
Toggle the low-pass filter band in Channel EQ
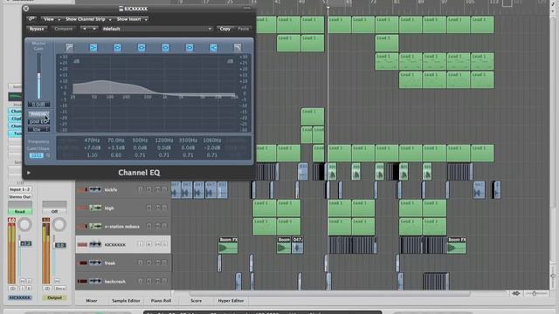[x=238, y=47]
